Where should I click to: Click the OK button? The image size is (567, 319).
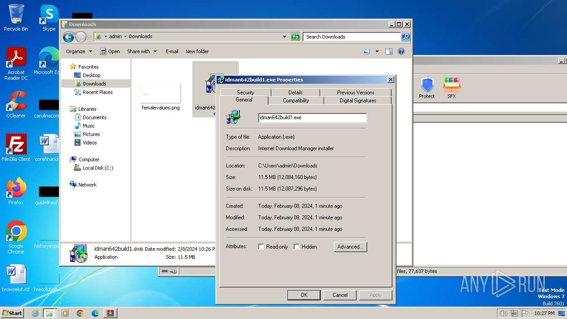[304, 295]
